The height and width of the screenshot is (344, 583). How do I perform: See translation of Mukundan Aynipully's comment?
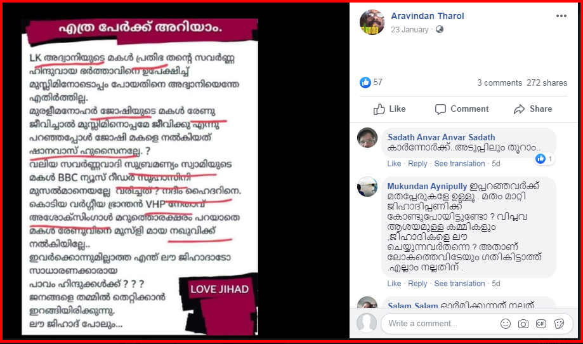(459, 283)
